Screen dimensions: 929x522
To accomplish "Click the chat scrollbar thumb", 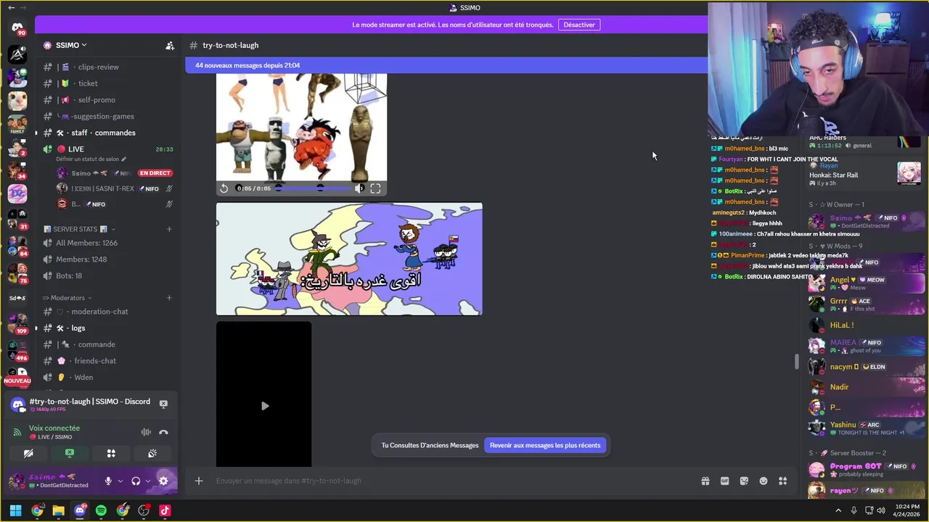I will [x=797, y=361].
